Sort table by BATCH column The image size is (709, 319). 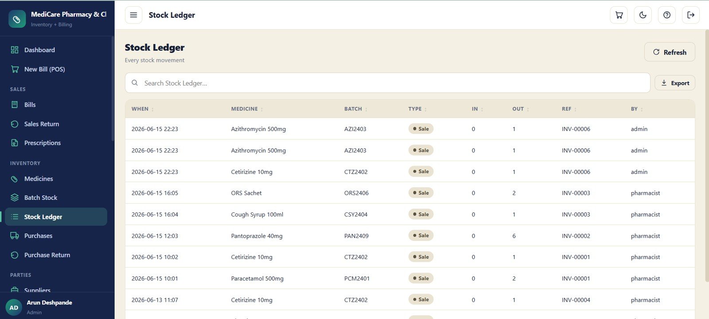tap(356, 109)
